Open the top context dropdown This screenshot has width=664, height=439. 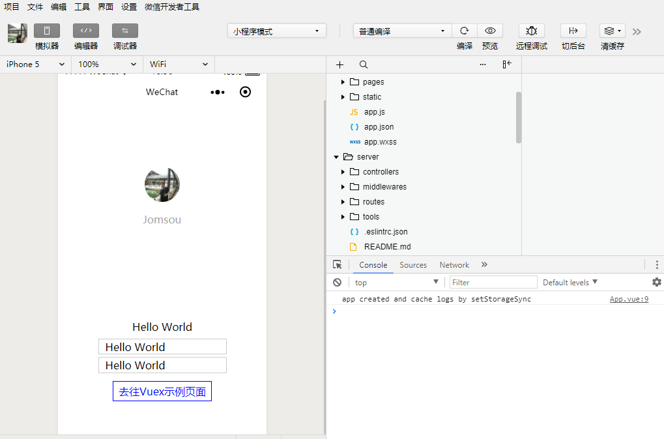point(396,283)
